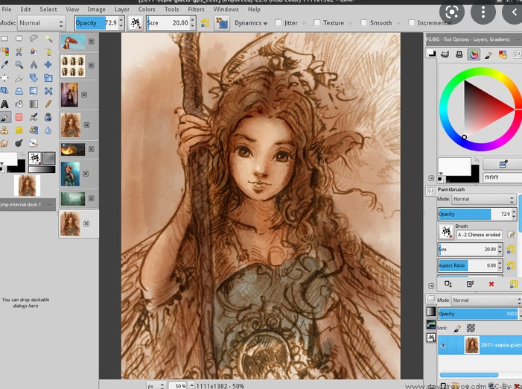Expand the Texture options arrow
The image size is (522, 389).
pos(351,23)
